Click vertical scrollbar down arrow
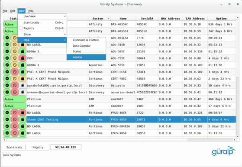The height and width of the screenshot is (167, 242). pos(238,137)
